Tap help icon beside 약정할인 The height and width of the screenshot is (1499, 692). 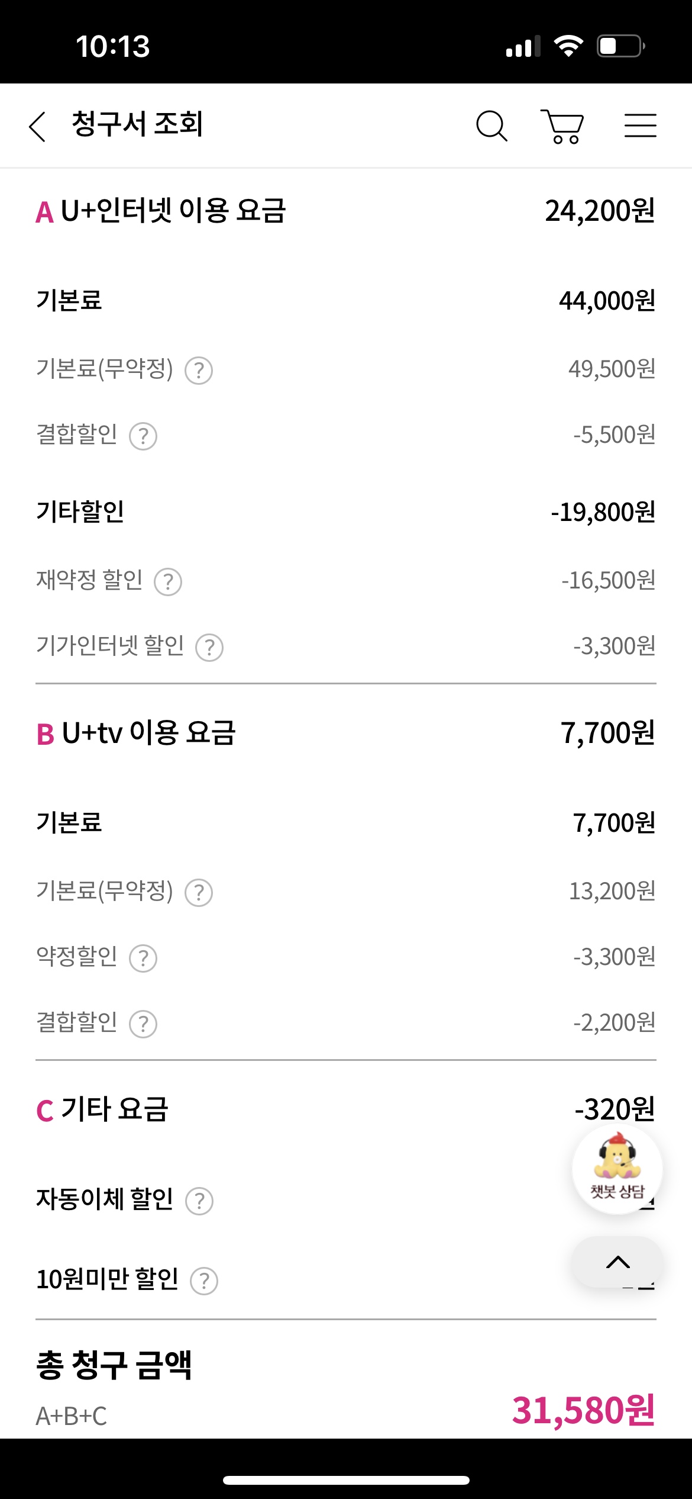pos(143,958)
